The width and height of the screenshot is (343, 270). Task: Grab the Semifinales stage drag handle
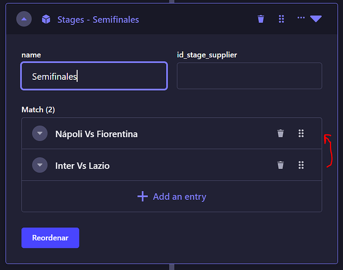282,19
